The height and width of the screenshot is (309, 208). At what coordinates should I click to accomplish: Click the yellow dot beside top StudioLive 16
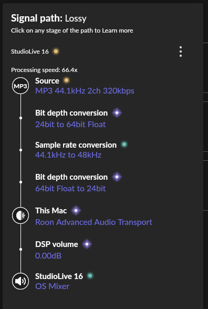(56, 51)
